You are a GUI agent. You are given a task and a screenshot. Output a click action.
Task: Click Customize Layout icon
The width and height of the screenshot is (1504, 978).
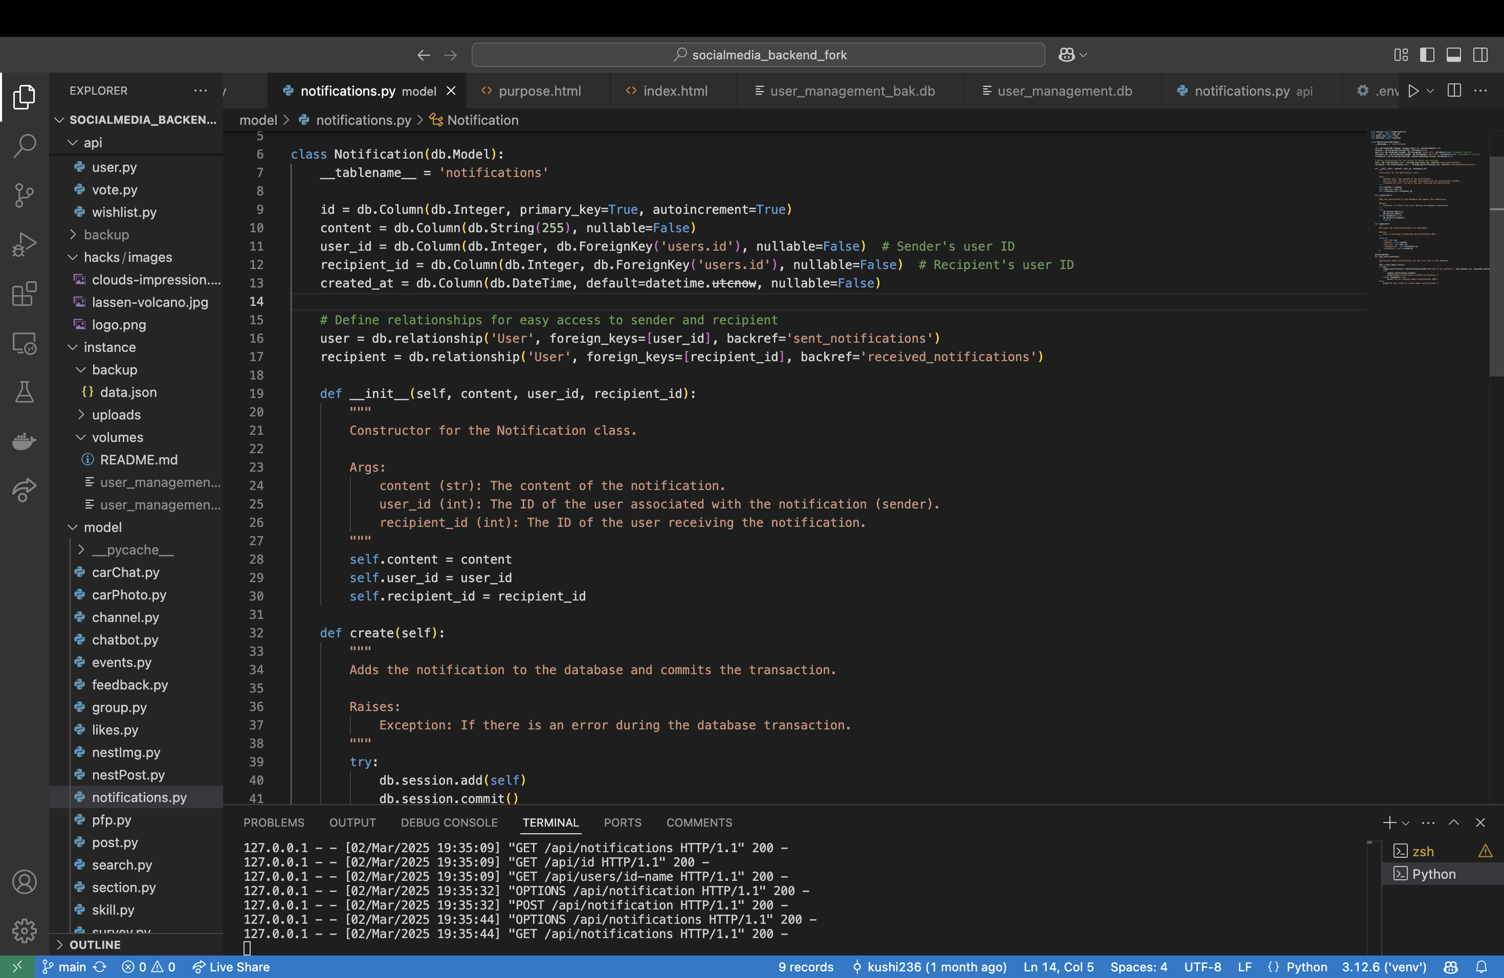(1400, 55)
